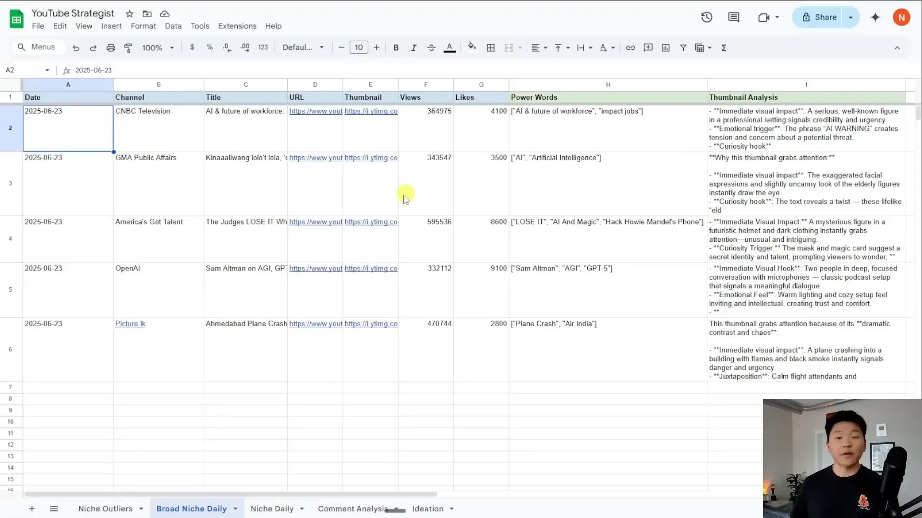
Task: Increase decimal places icon
Action: [245, 47]
